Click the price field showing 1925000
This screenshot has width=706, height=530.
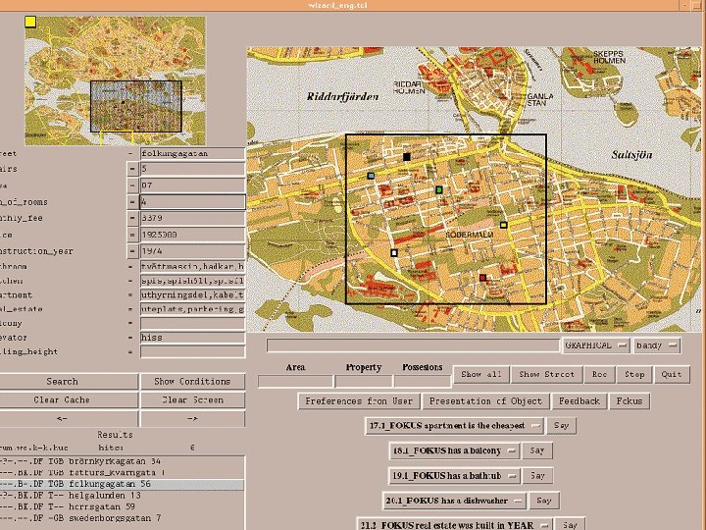tap(193, 235)
